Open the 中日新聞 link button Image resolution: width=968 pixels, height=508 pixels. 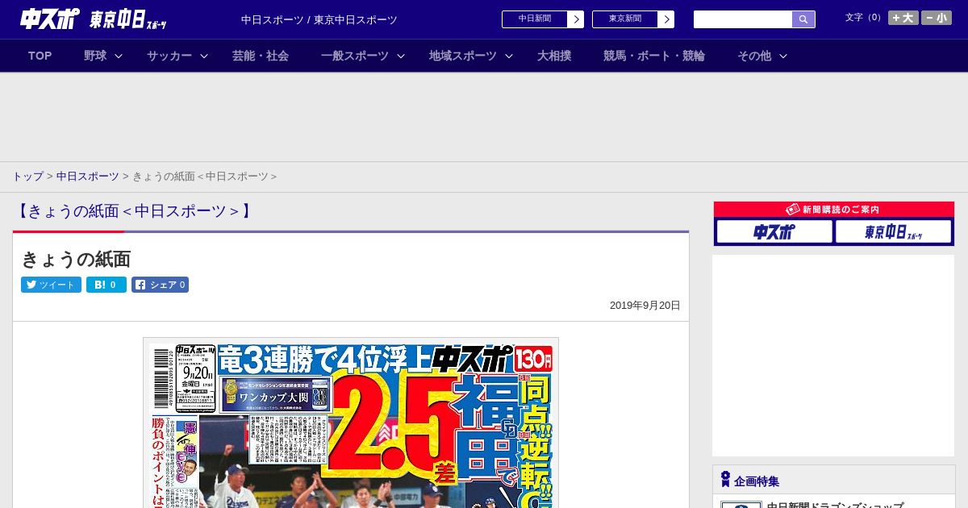pos(542,19)
